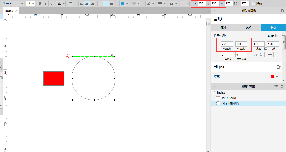The image size is (286, 152).
Task: Click the X轴坐标 field
Action: pos(227,44)
